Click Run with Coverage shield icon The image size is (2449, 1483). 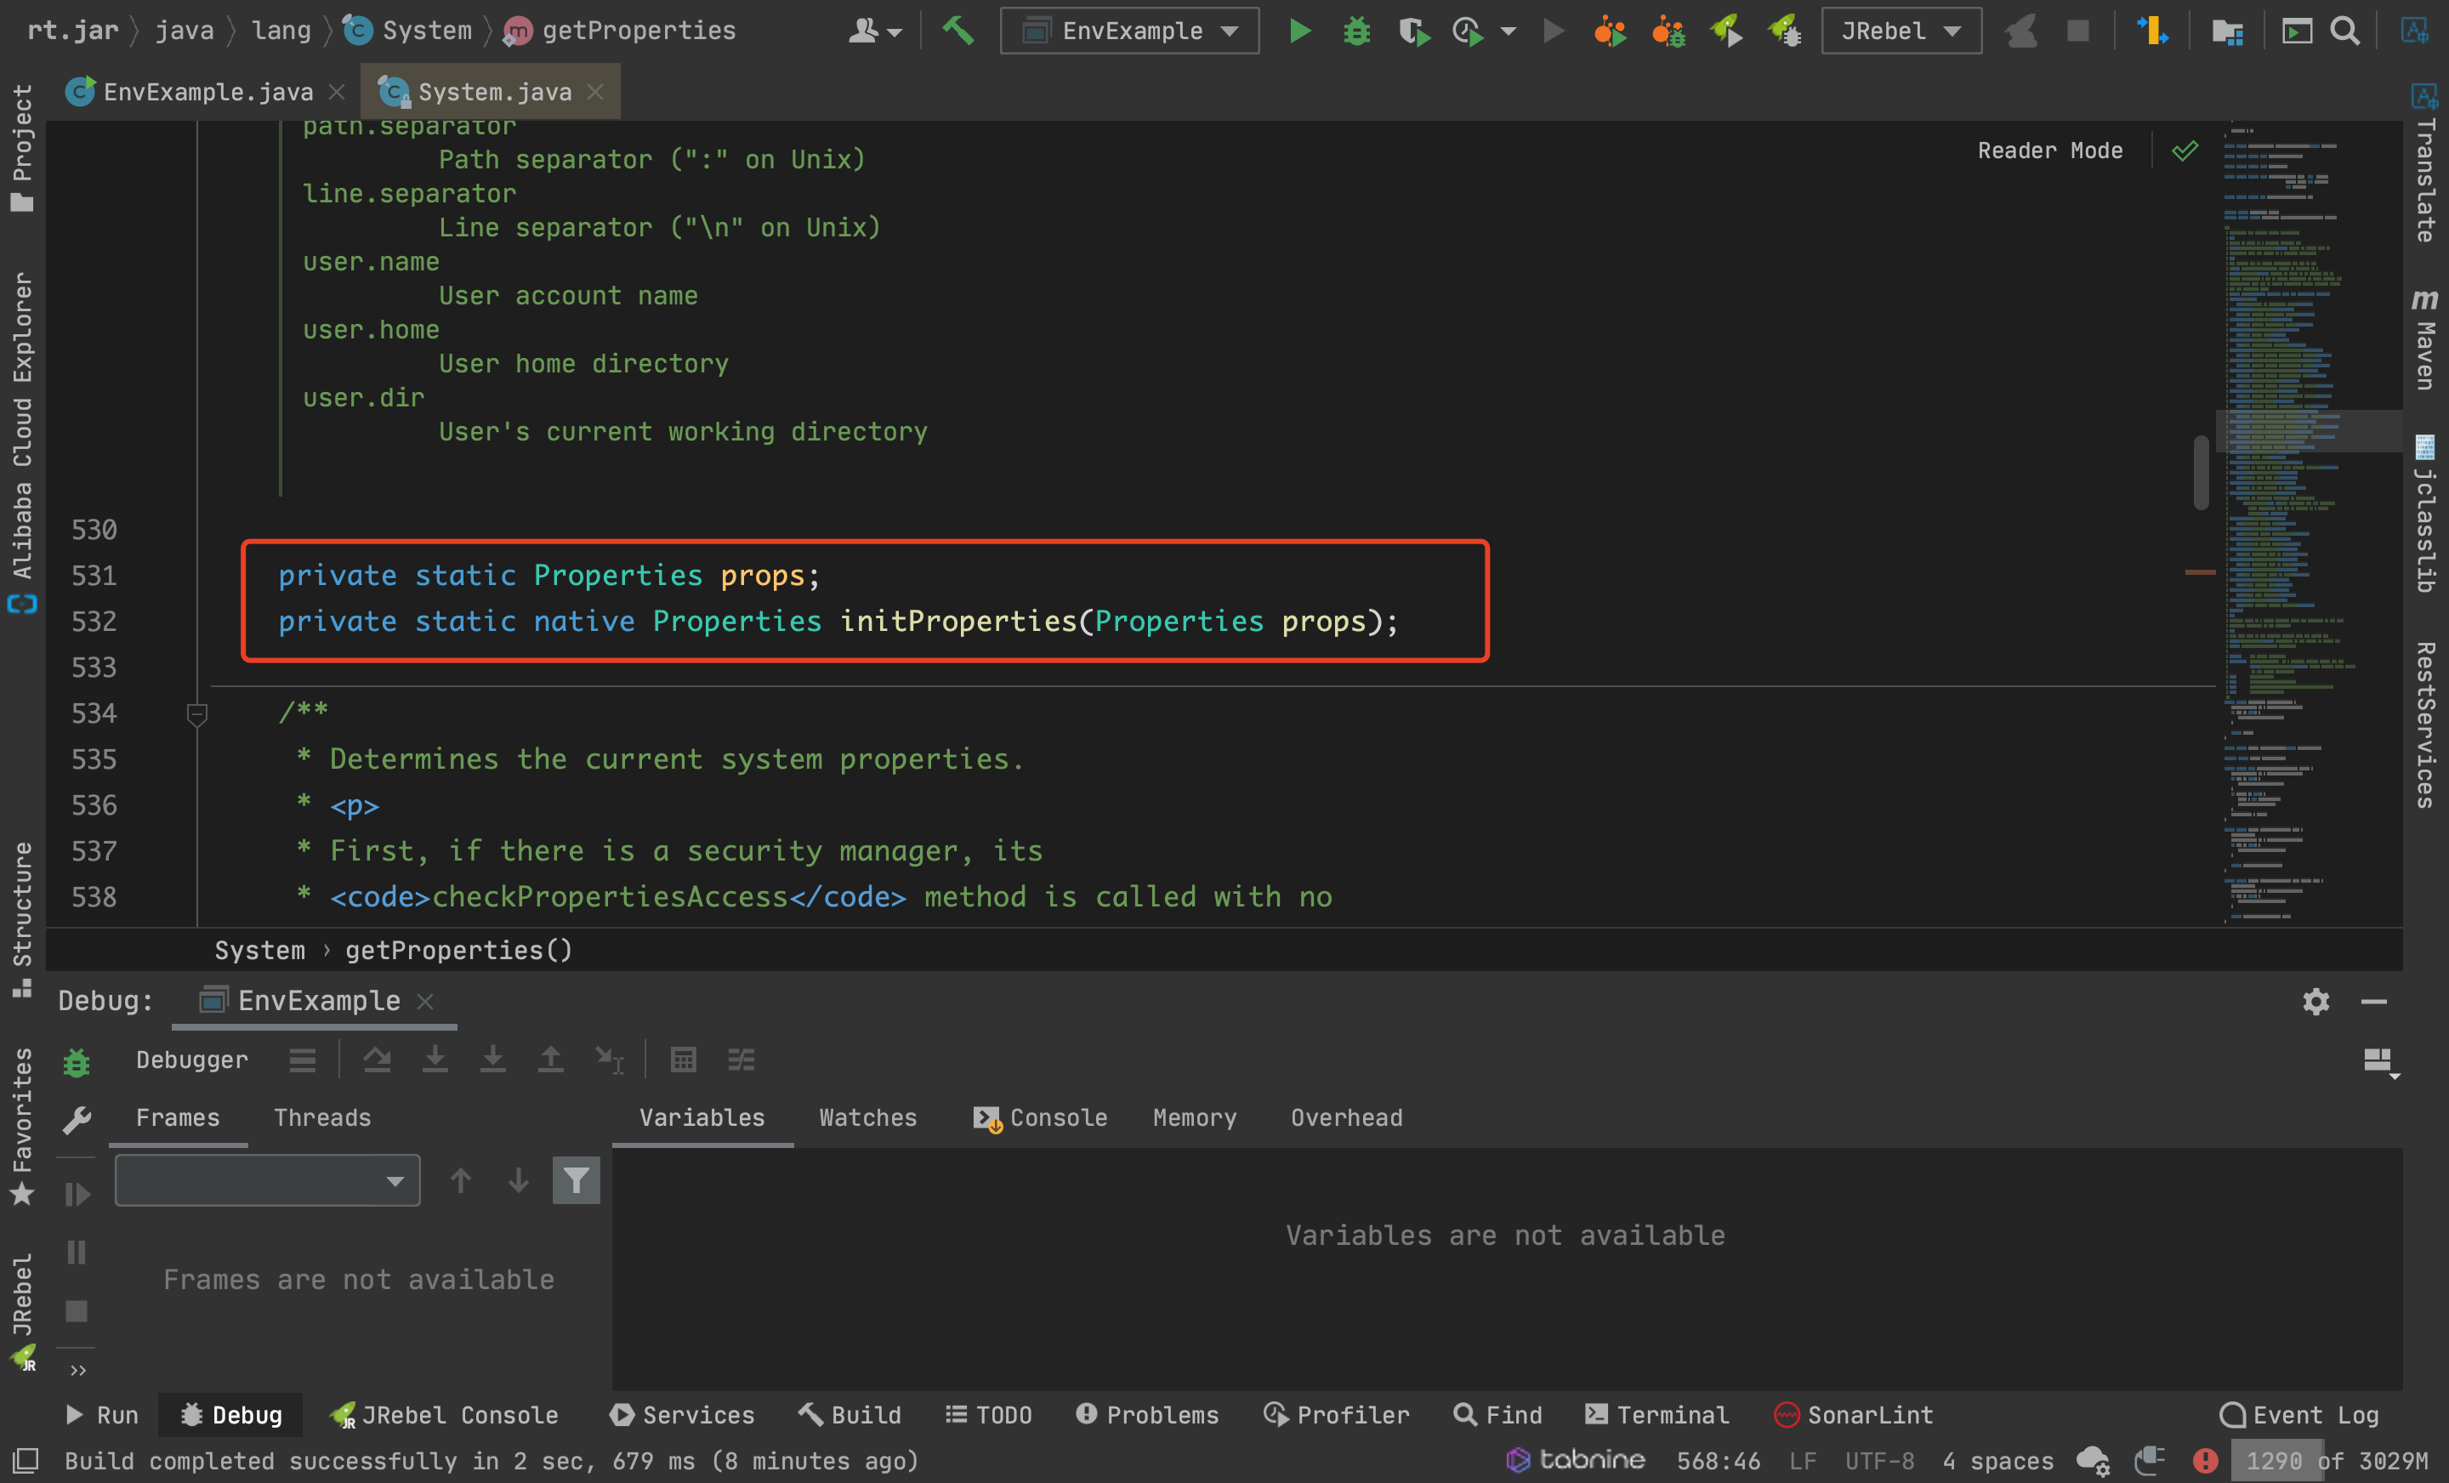(x=1412, y=31)
